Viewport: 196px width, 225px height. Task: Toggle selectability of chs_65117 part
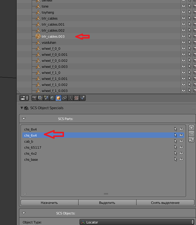(175, 147)
